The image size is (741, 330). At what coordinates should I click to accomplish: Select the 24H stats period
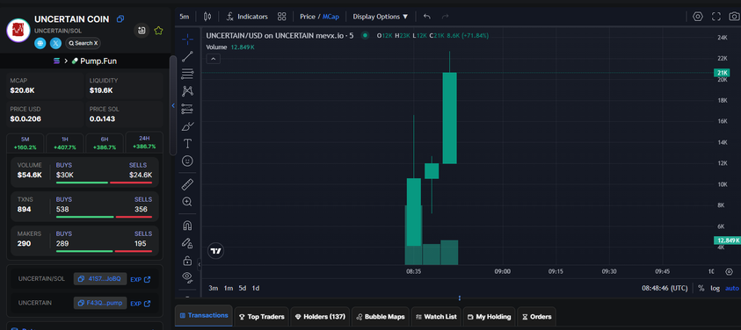(145, 143)
